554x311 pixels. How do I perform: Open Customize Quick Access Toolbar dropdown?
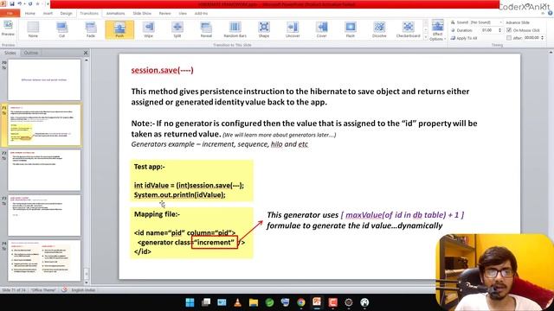48,3
